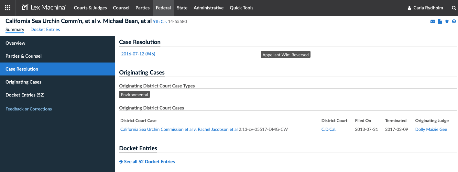This screenshot has width=458, height=172.
Task: Open search magnifier icon
Action: [454, 8]
